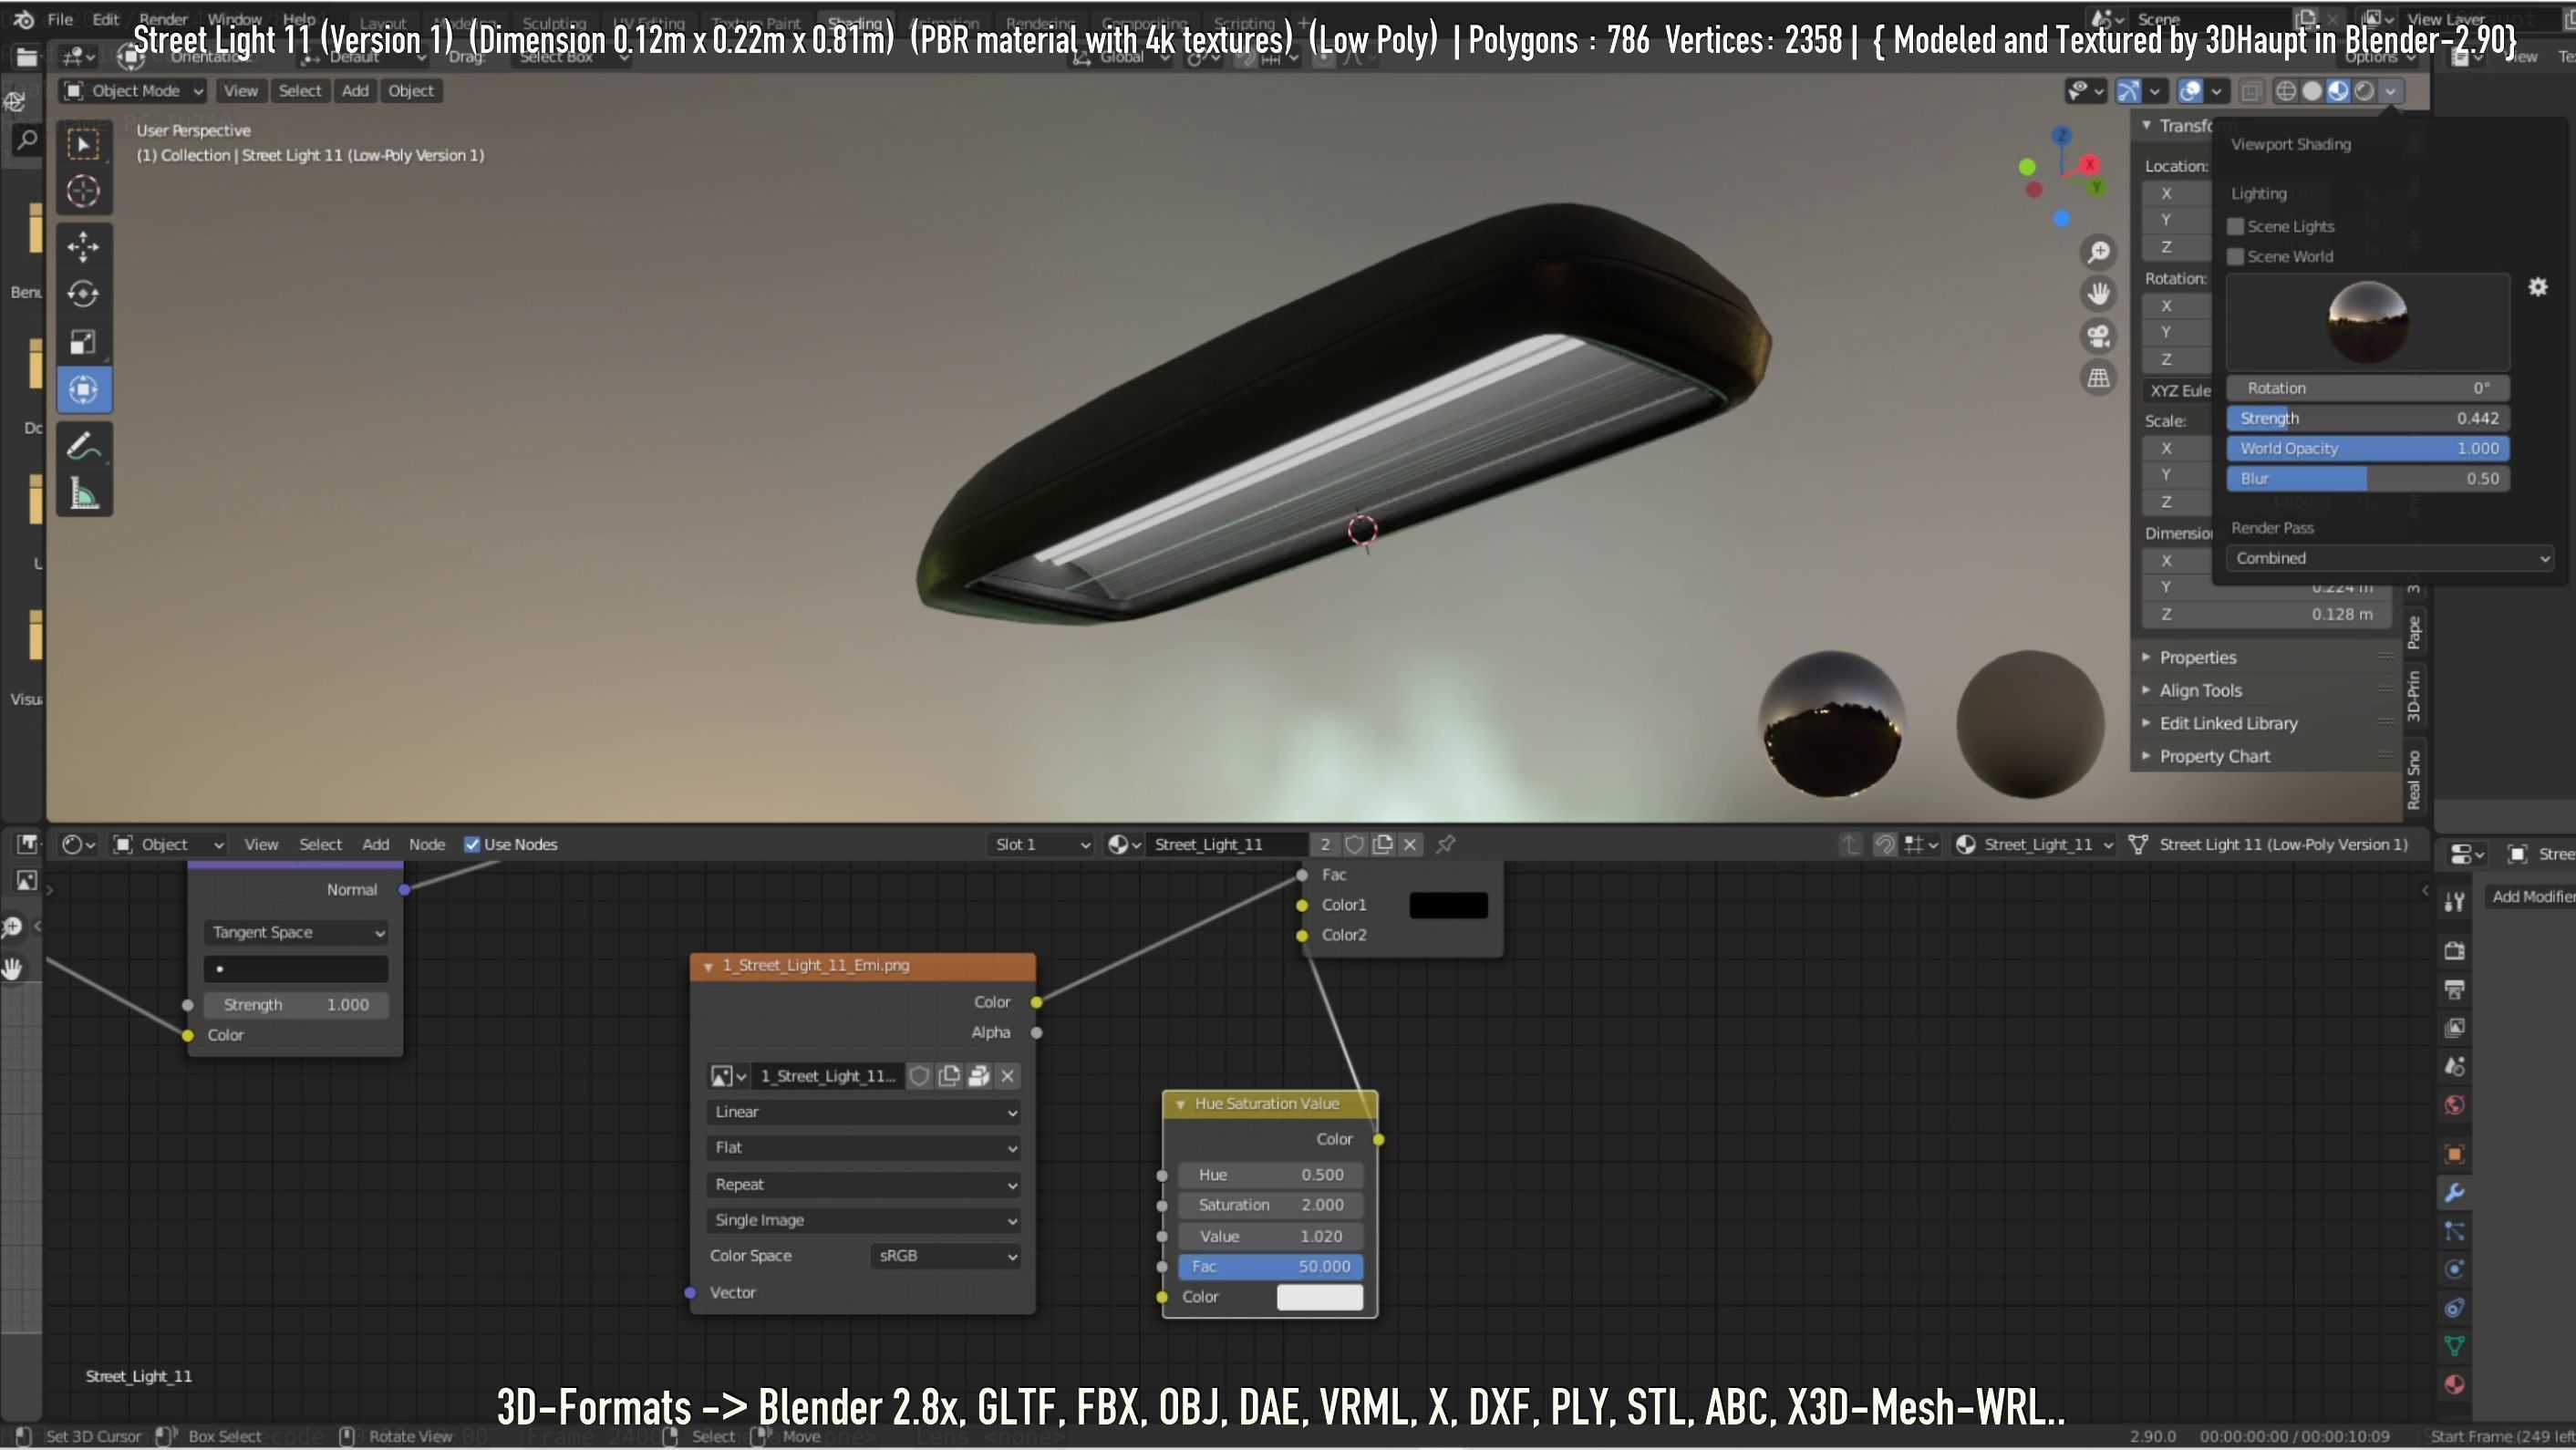
Task: Unlink Street_Light_11 material with X icon
Action: [1410, 845]
